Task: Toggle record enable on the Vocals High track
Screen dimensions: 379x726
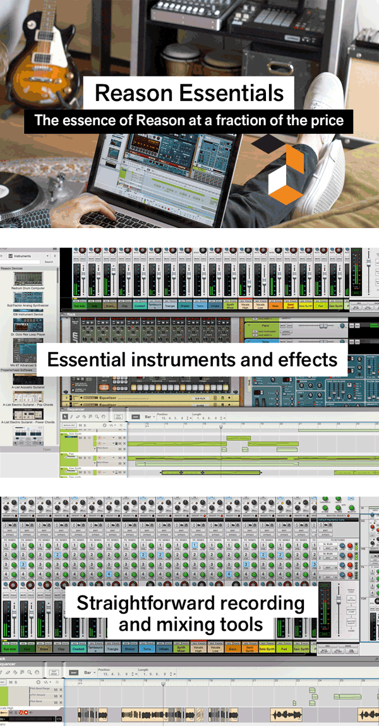Action: (26, 712)
